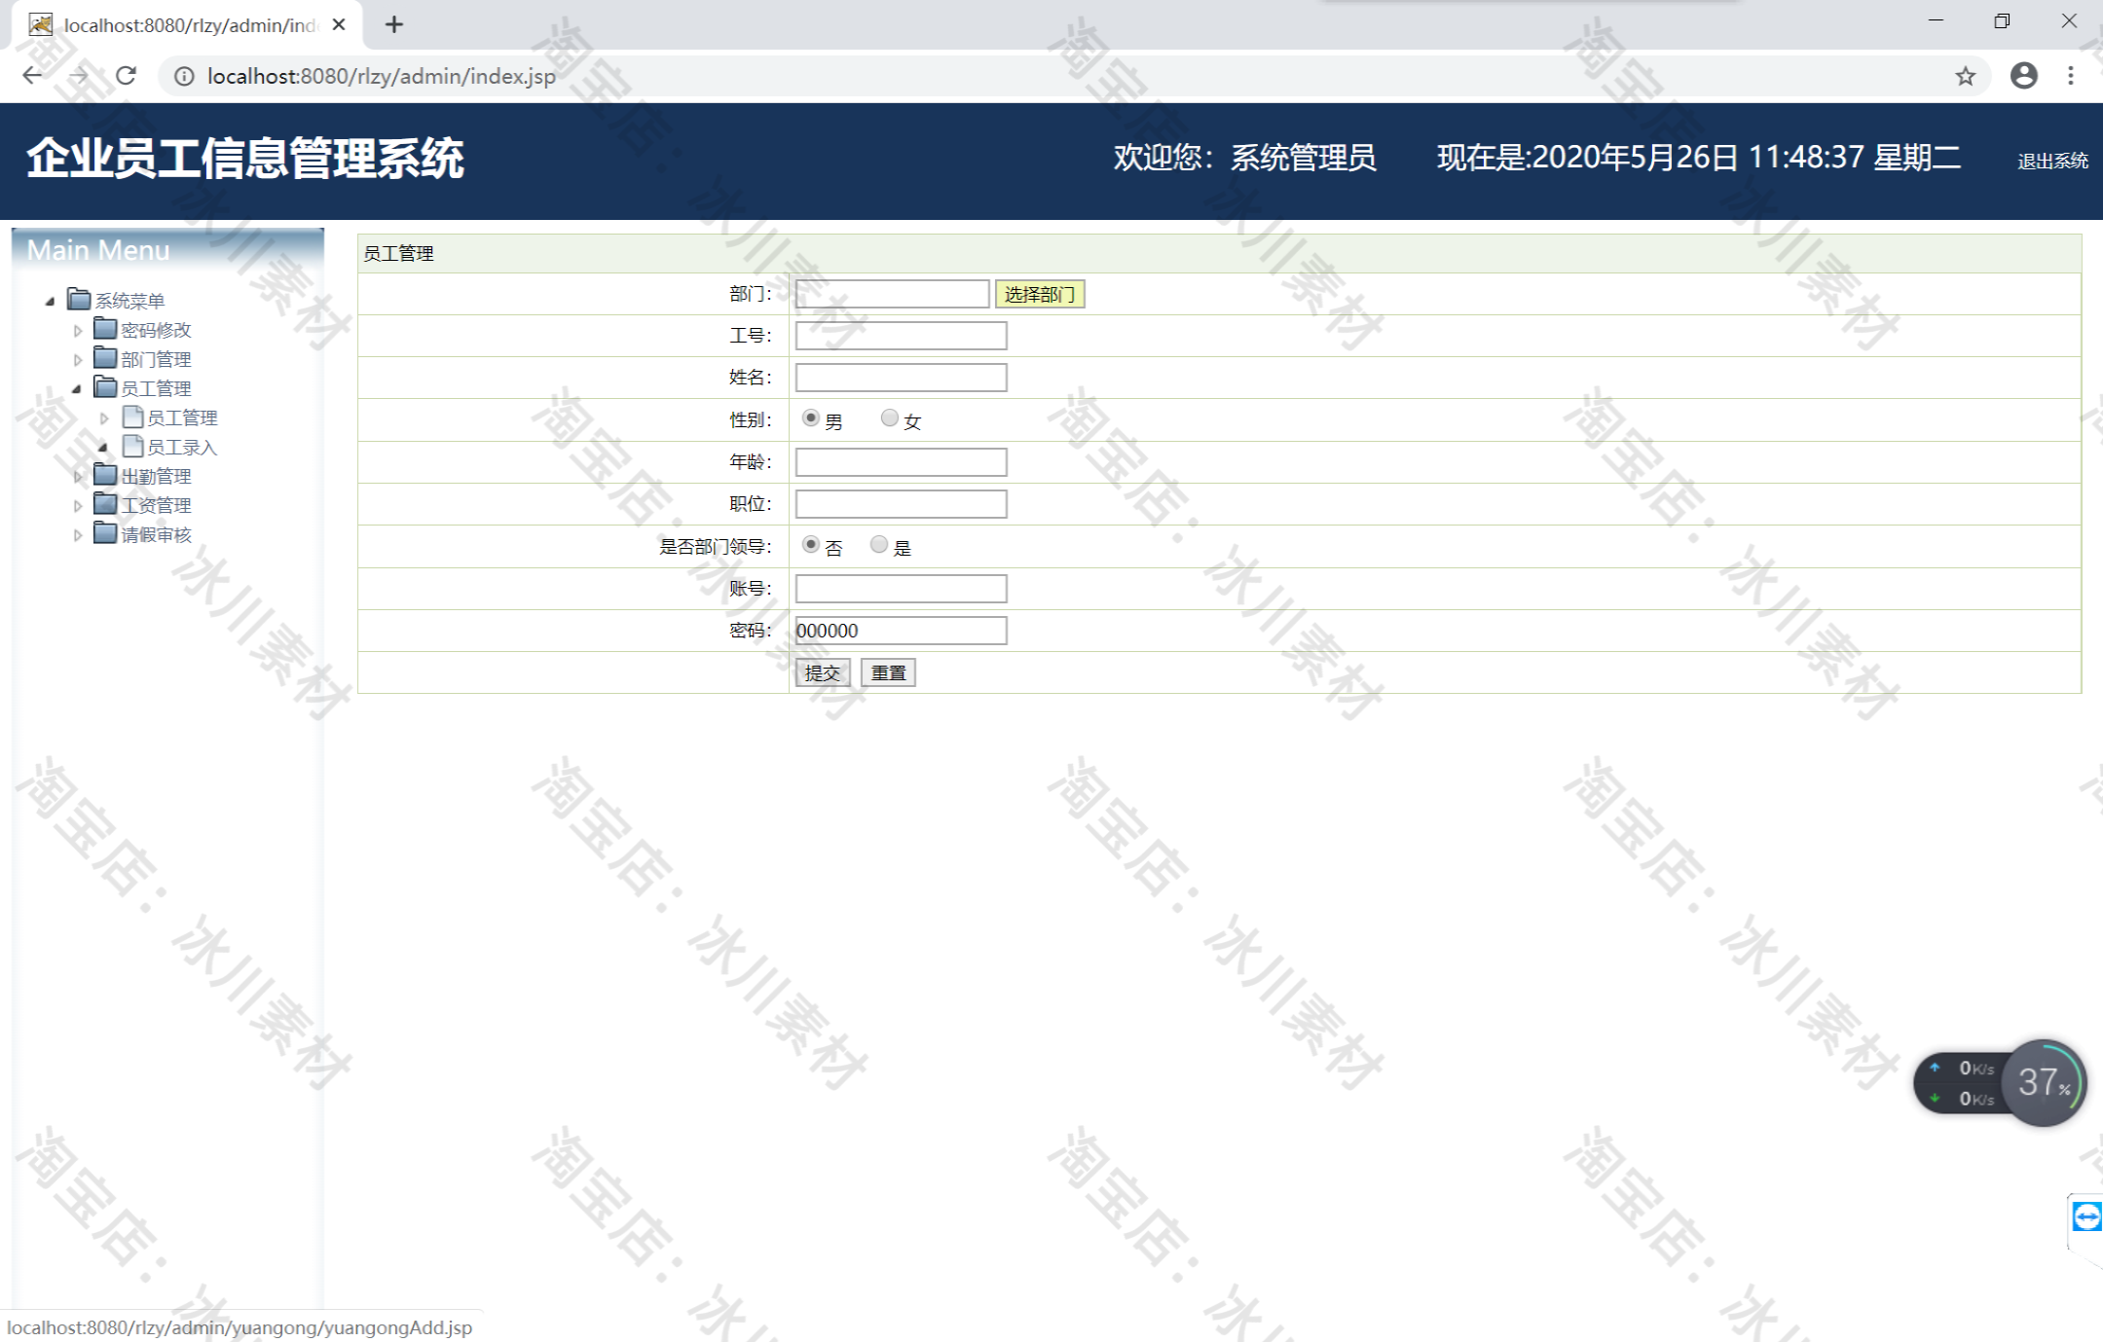Open the 员工管理 sub-page label
This screenshot has height=1342, width=2103.
click(x=182, y=417)
